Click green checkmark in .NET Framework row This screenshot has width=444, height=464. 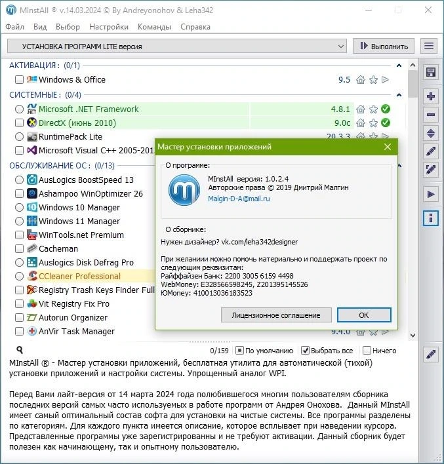386,109
